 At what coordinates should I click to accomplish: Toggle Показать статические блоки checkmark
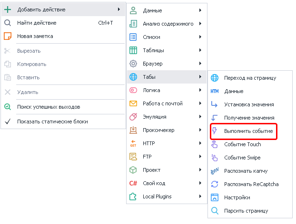[7, 121]
